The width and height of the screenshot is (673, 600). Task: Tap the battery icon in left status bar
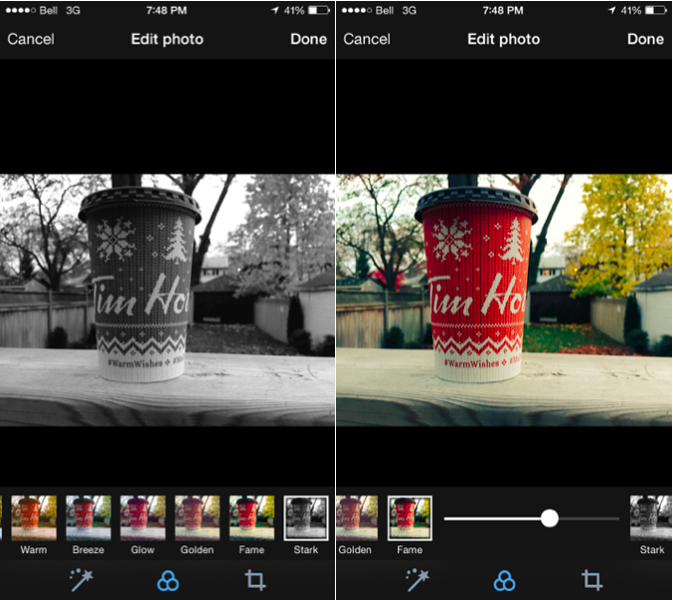tap(317, 10)
